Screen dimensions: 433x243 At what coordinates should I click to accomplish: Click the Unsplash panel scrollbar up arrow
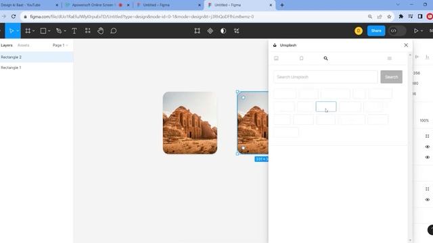tap(410, 55)
